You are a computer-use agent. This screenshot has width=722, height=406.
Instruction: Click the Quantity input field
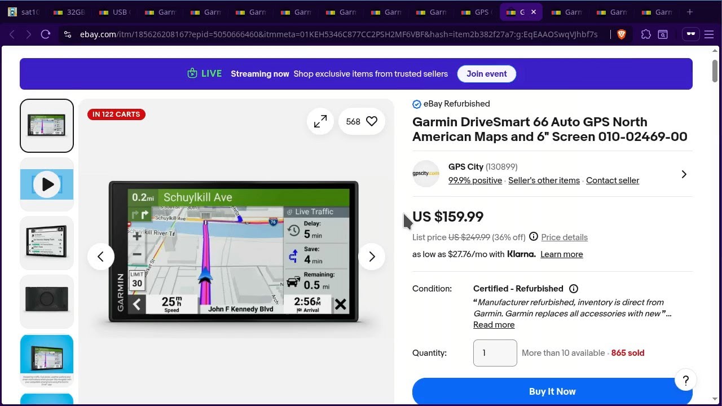pos(495,353)
